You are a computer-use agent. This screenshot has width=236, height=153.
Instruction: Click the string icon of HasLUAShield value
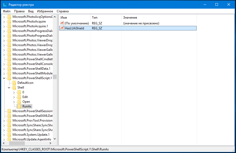pyautogui.click(x=62, y=28)
